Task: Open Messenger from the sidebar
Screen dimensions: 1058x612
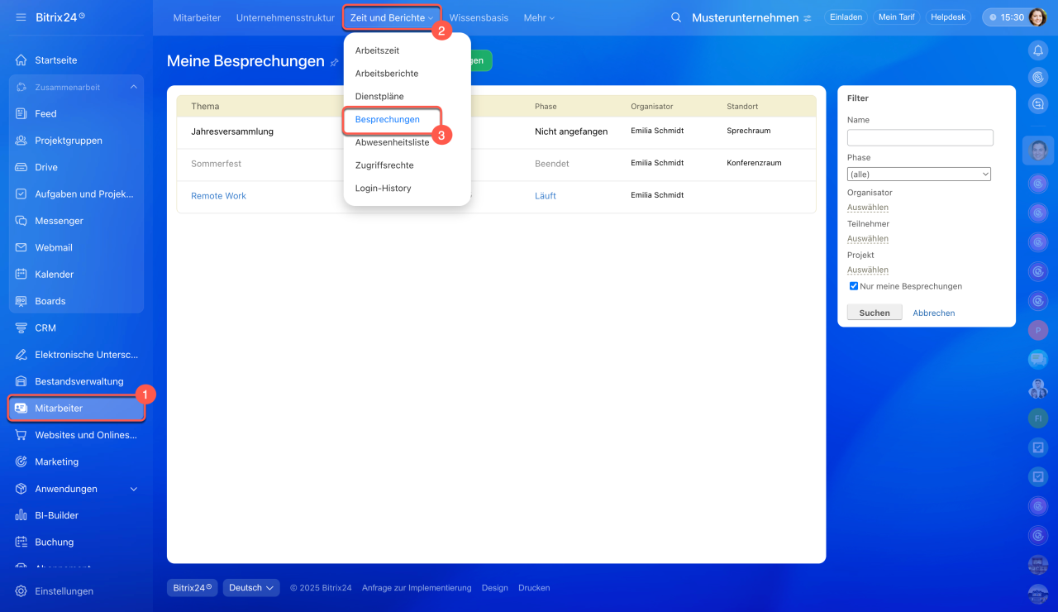Action: tap(59, 221)
